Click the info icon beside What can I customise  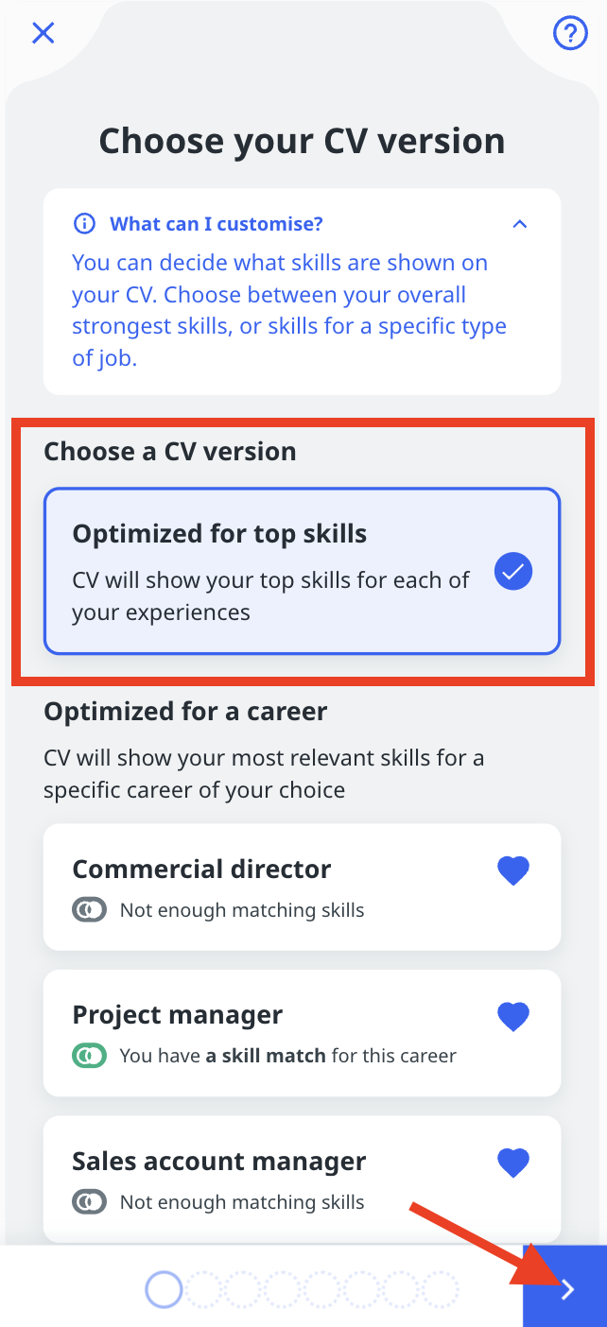click(x=84, y=224)
